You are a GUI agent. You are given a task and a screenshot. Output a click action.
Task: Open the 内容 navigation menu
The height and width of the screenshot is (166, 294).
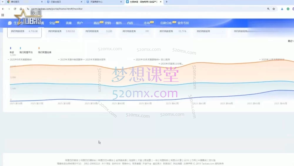click(130, 23)
